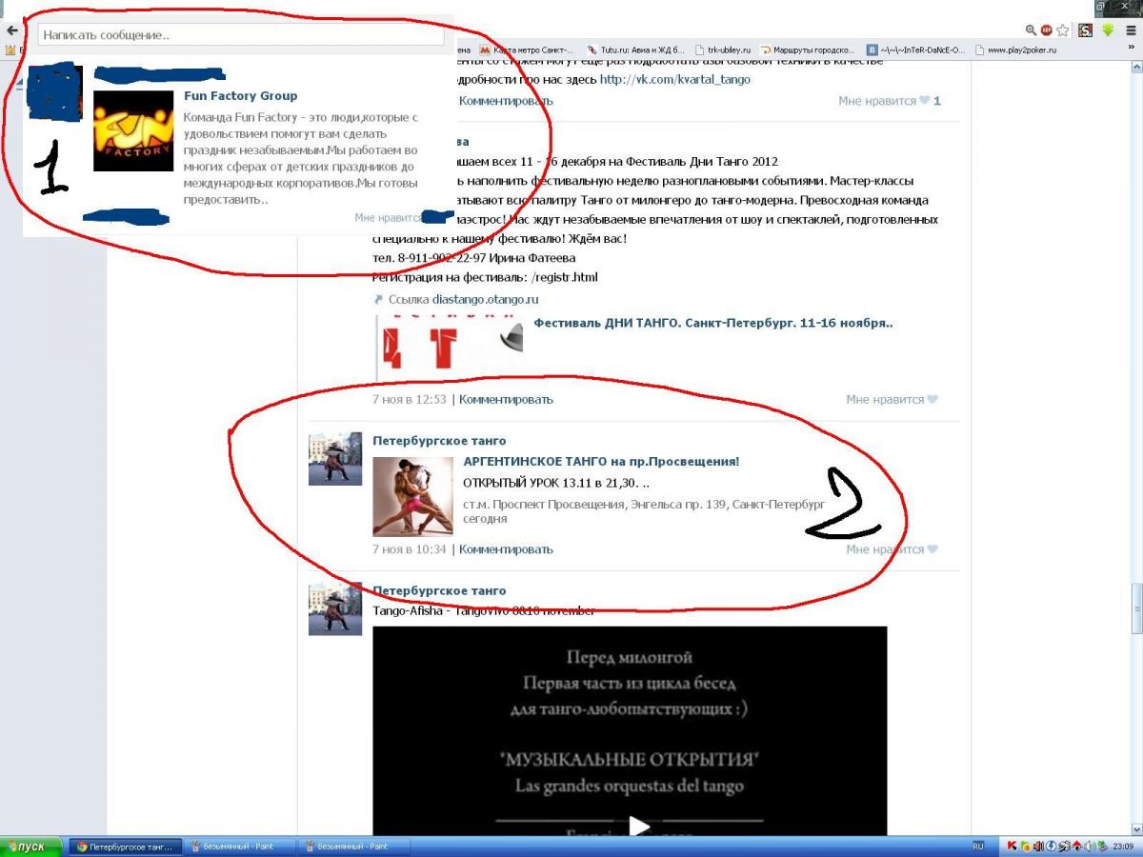Play the "МУЗЫКАЛЬНЫЕ ОТКРЫТИЯ" video
Viewport: 1143px width, 857px height.
(638, 826)
